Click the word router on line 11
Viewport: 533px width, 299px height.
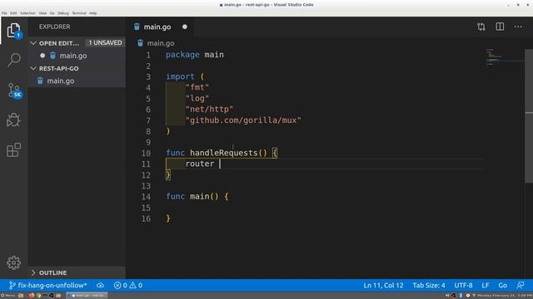point(200,164)
